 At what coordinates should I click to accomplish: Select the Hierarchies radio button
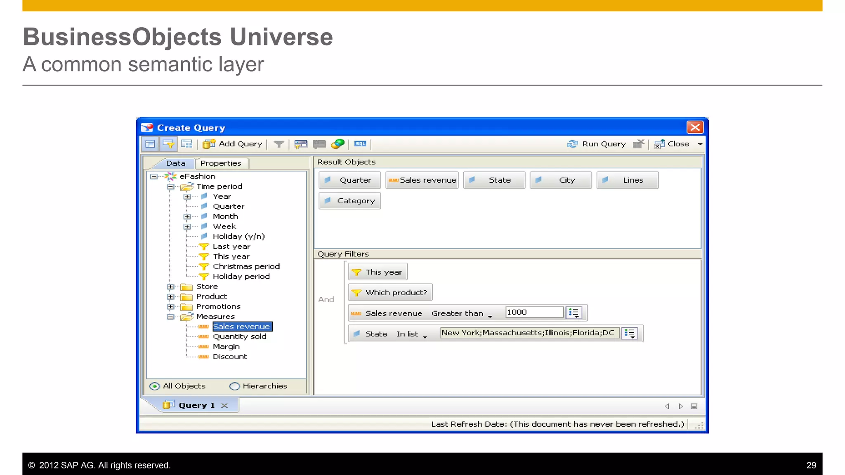coord(235,386)
